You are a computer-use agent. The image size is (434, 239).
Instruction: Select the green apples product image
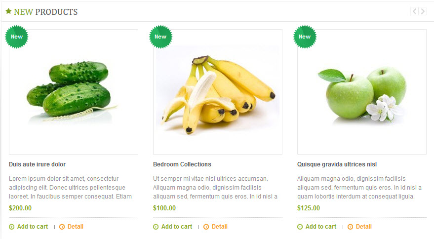(362, 92)
